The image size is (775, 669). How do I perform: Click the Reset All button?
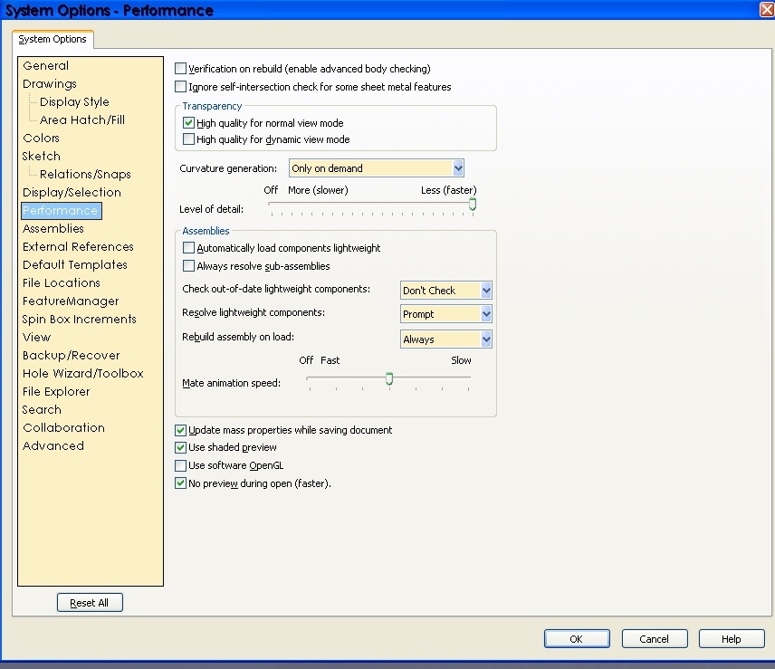90,603
